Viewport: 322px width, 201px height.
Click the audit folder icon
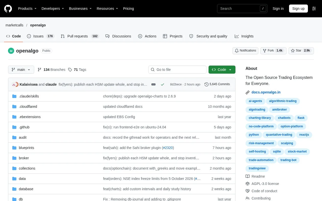coord(14,137)
